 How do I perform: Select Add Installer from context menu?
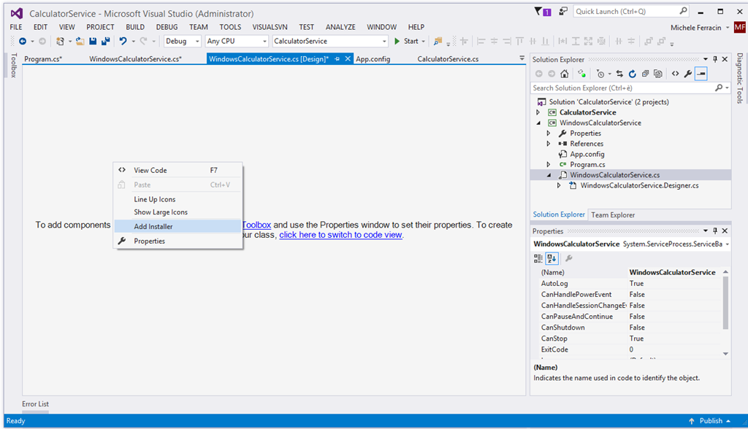153,227
